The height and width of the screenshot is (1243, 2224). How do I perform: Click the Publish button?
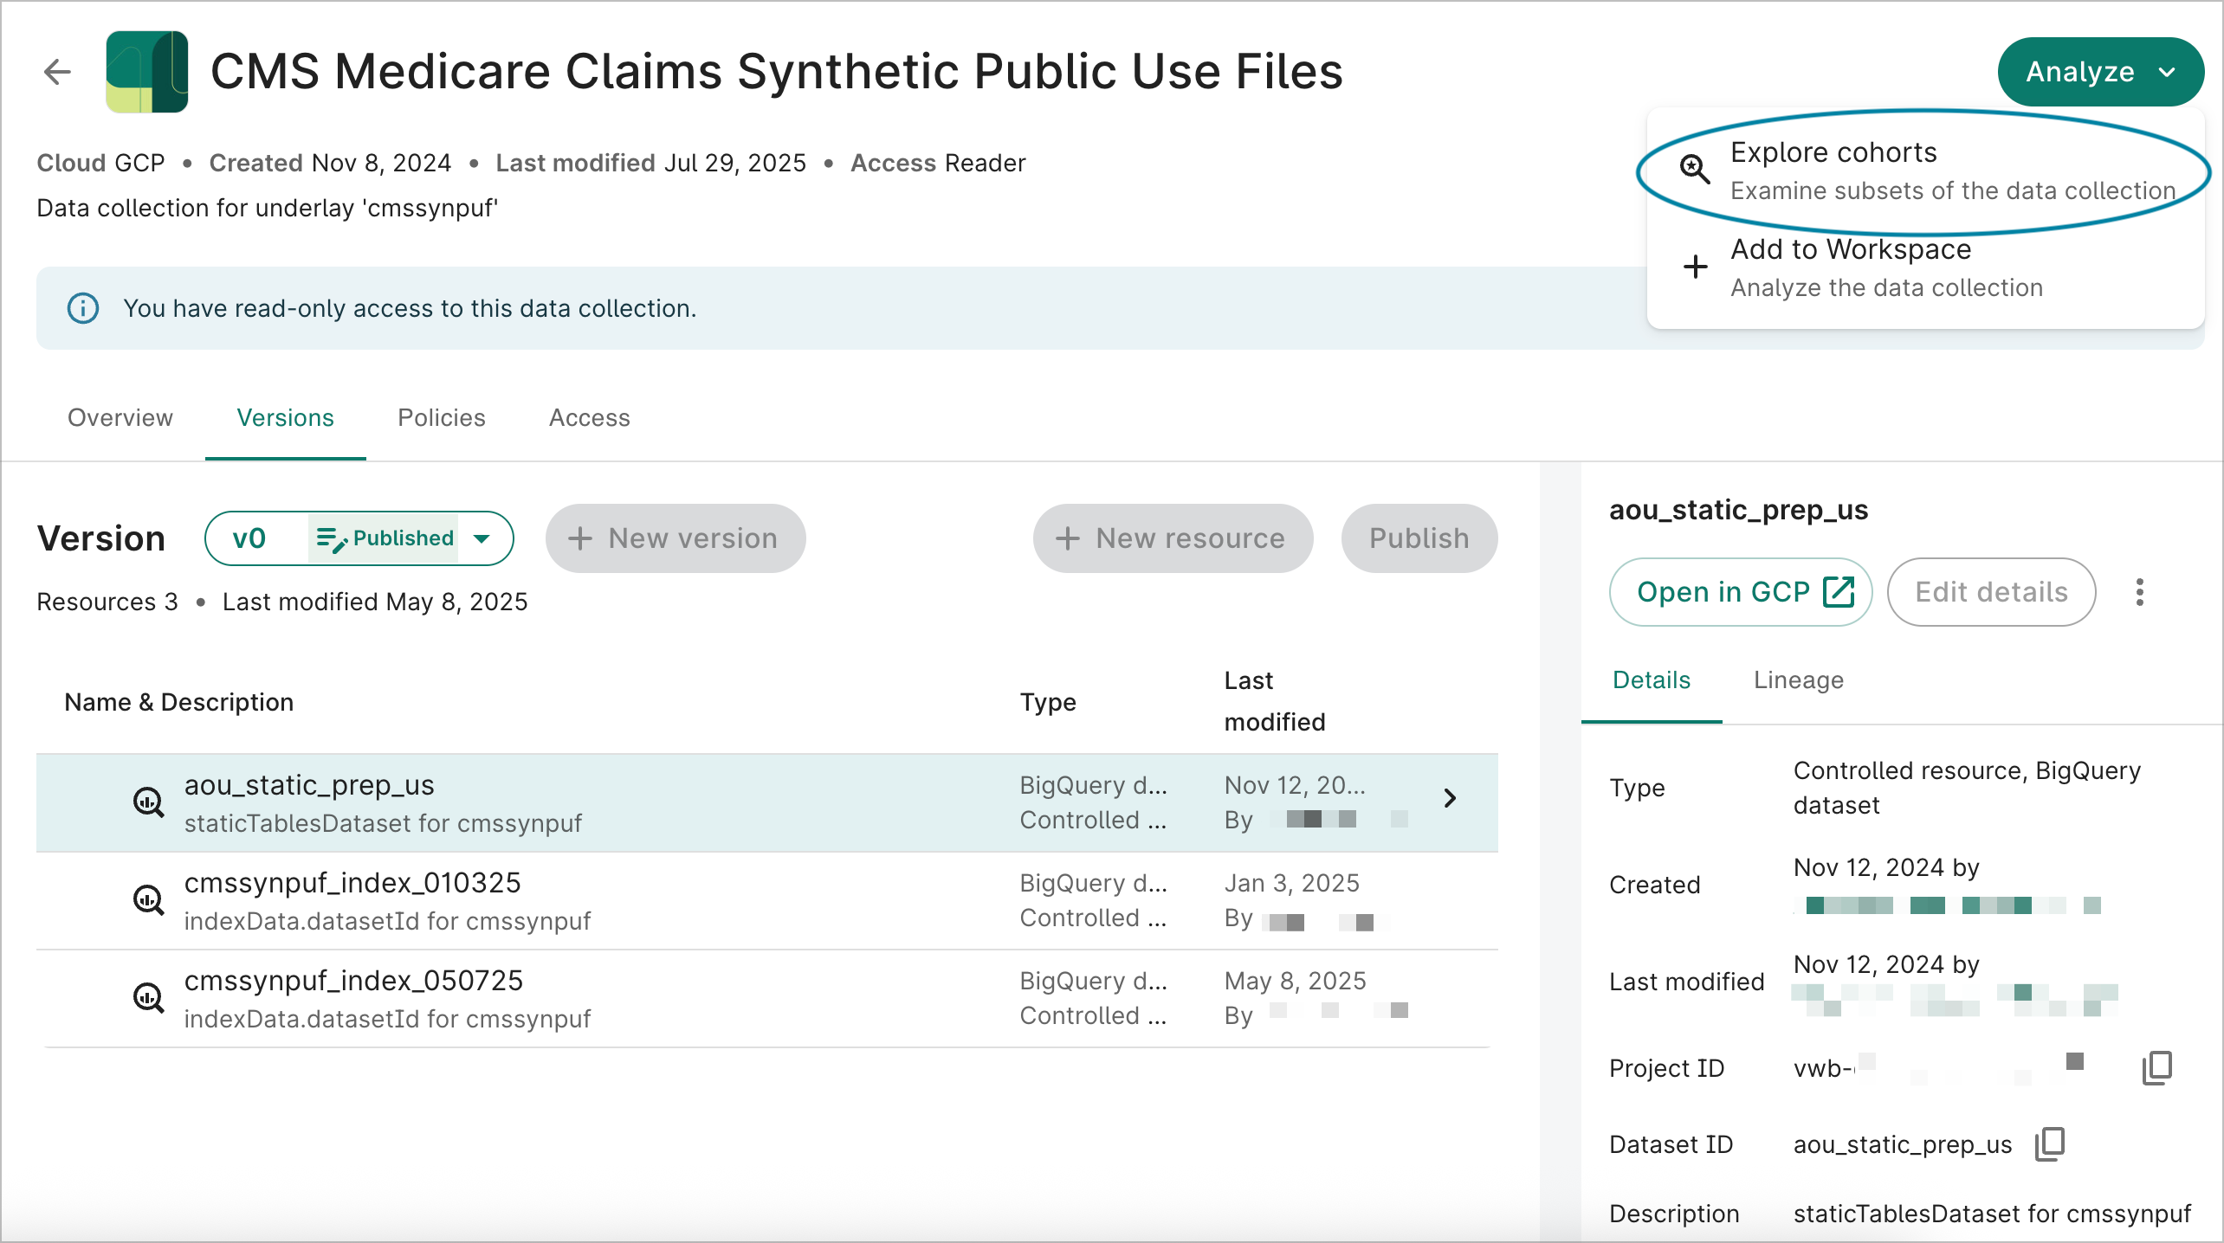(x=1419, y=538)
